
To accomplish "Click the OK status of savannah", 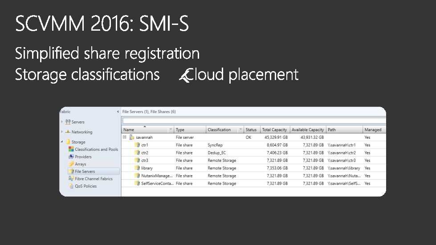I will pos(249,137).
